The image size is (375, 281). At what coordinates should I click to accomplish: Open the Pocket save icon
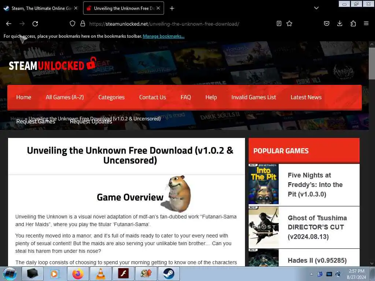point(326,23)
